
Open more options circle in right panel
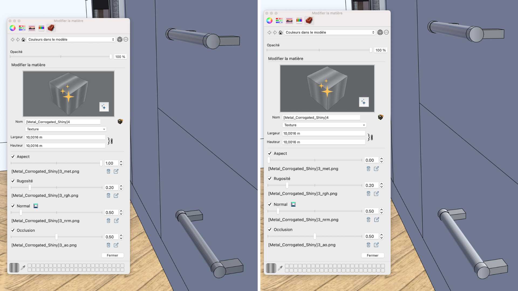click(x=386, y=32)
